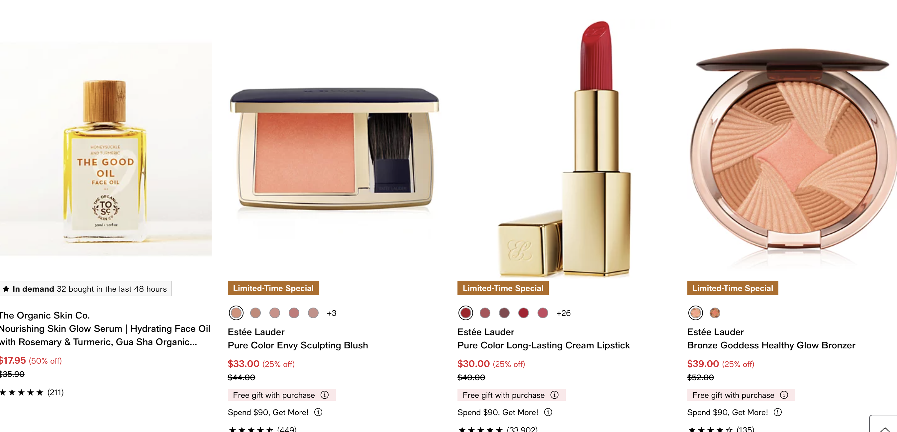
Task: Select the first selected blush shade swatch
Action: tap(236, 313)
